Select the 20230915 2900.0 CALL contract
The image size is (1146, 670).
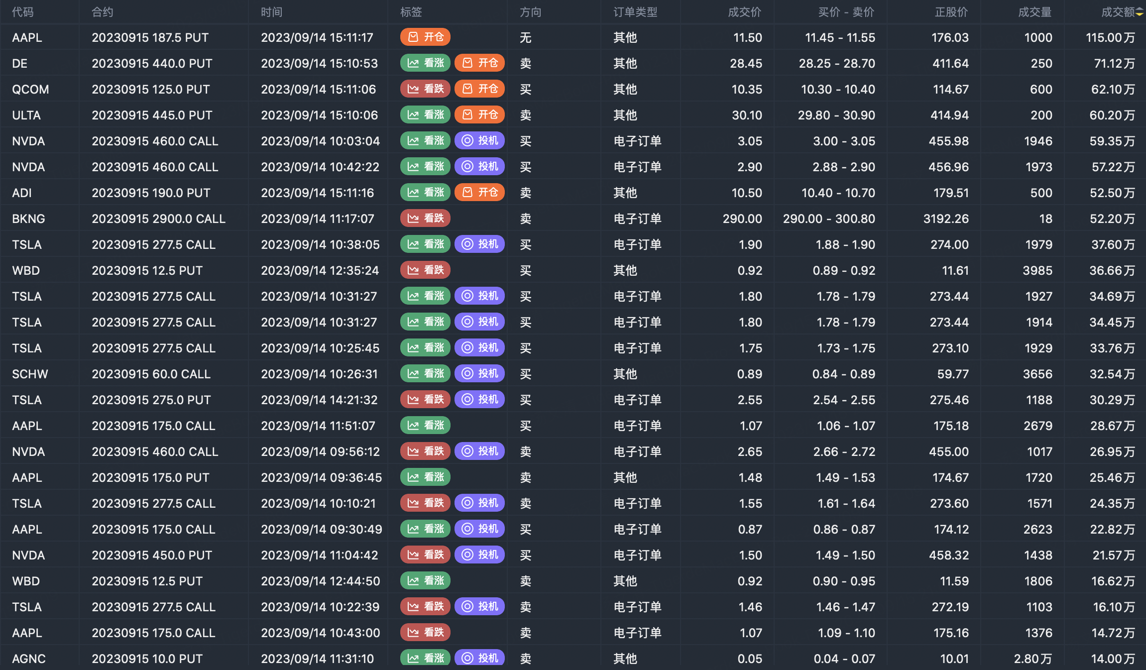point(158,219)
